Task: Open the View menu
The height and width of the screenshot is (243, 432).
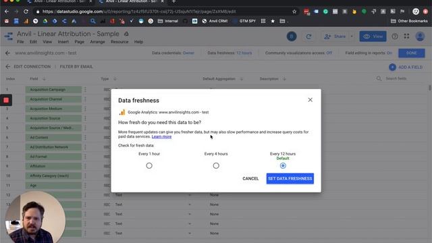Action: [47, 42]
